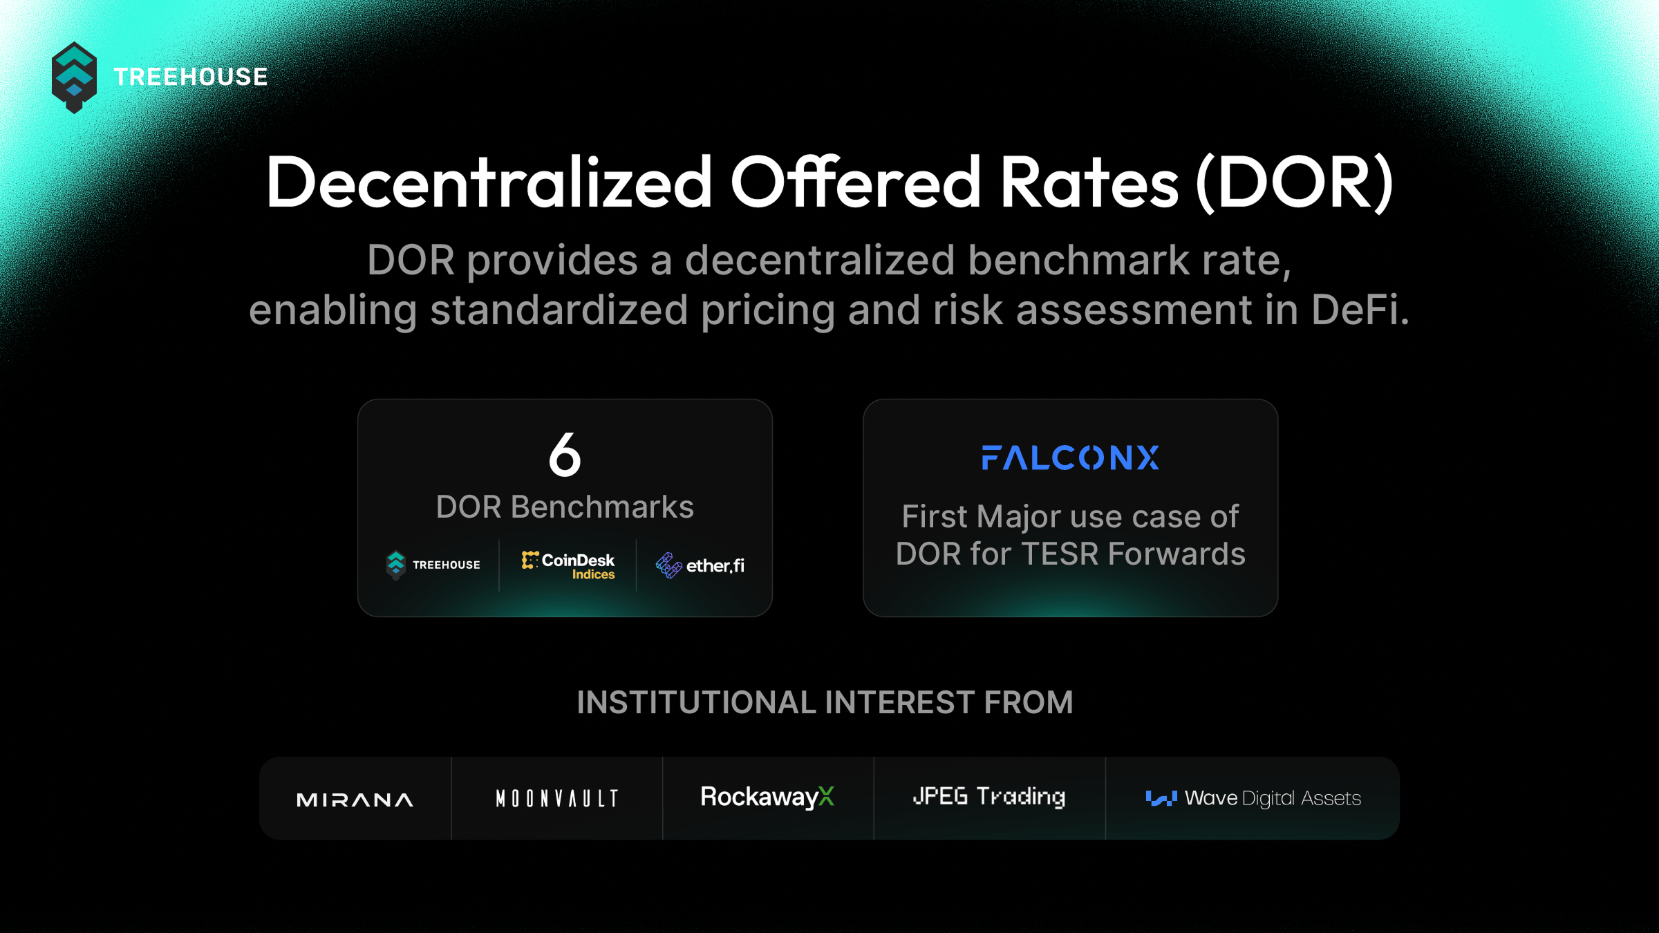Click the 'ether.fi' wordmark text
The width and height of the screenshot is (1659, 933).
tap(715, 566)
